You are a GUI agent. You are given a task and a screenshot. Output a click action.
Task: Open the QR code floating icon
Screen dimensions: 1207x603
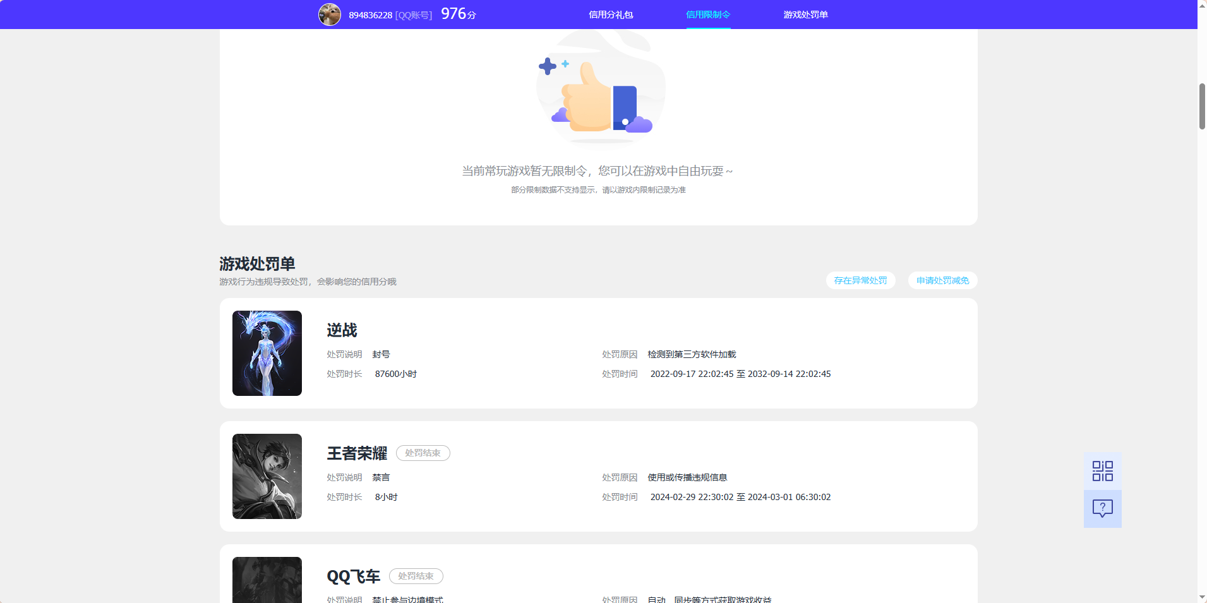pyautogui.click(x=1102, y=471)
